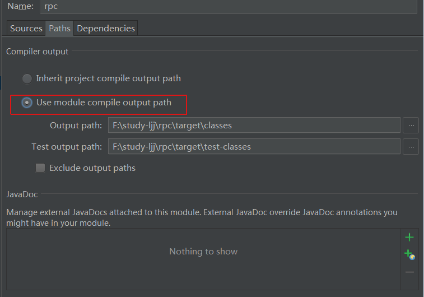Switch to the Sources tab

point(26,28)
